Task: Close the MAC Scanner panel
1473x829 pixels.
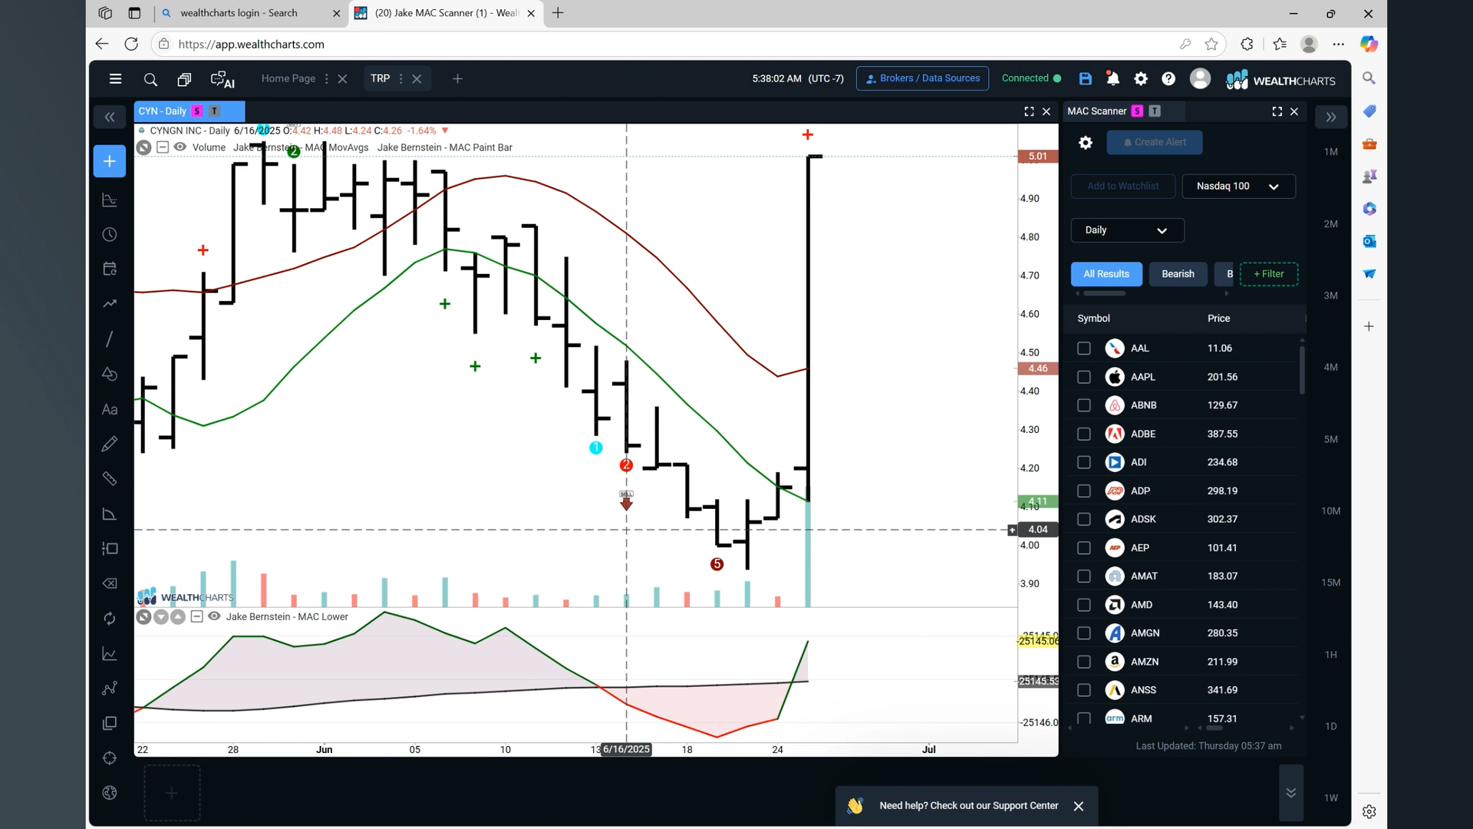Action: [x=1294, y=111]
